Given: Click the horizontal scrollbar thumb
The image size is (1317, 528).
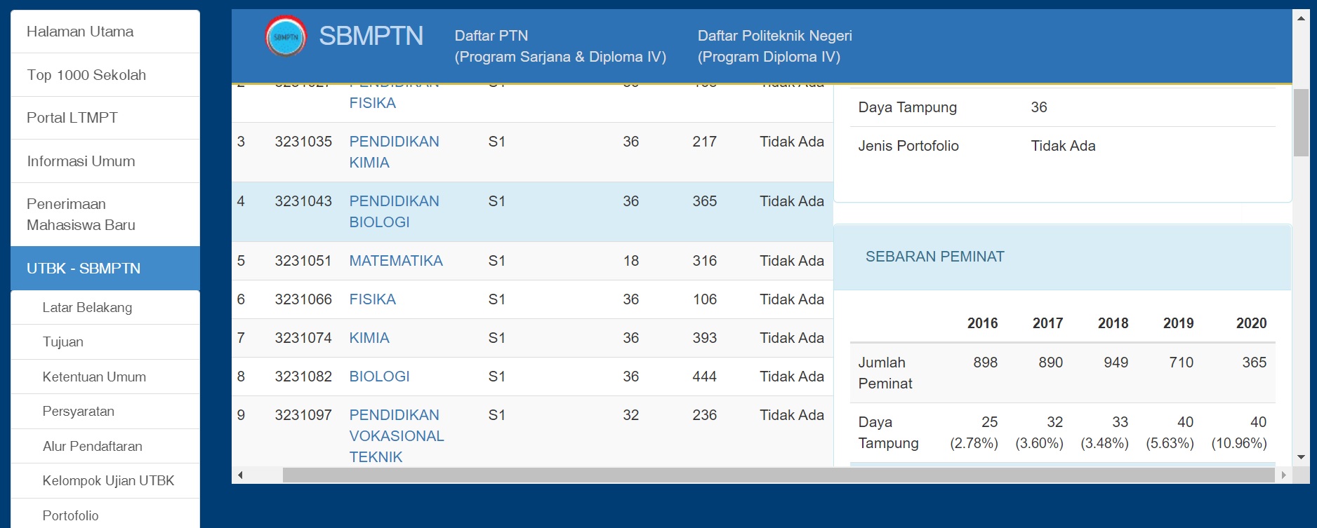Looking at the screenshot, I should coord(779,475).
